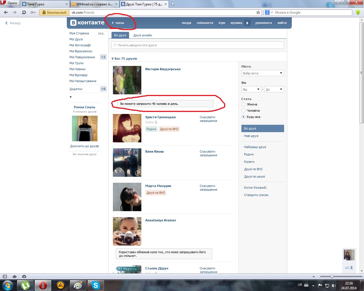This screenshot has width=364, height=291.
Task: Click the volume icon in system tray
Action: pos(334,285)
